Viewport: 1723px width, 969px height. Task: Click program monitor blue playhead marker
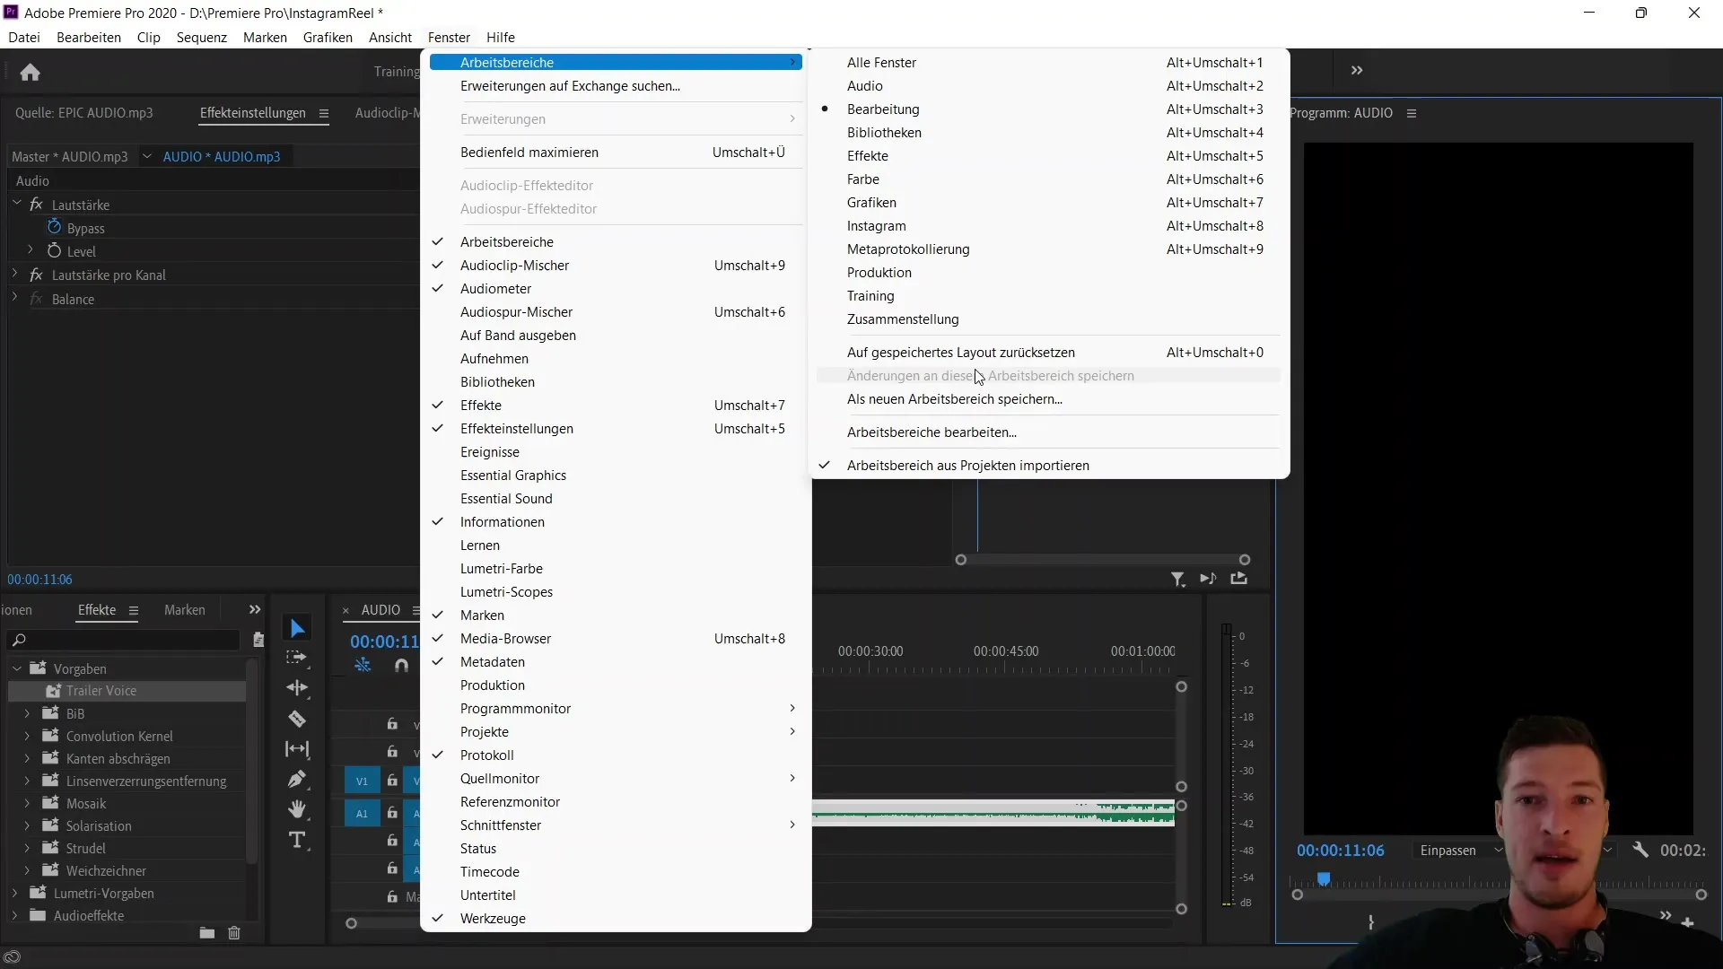(1324, 878)
